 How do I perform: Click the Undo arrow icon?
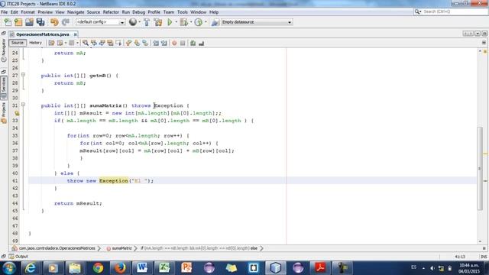(54, 22)
